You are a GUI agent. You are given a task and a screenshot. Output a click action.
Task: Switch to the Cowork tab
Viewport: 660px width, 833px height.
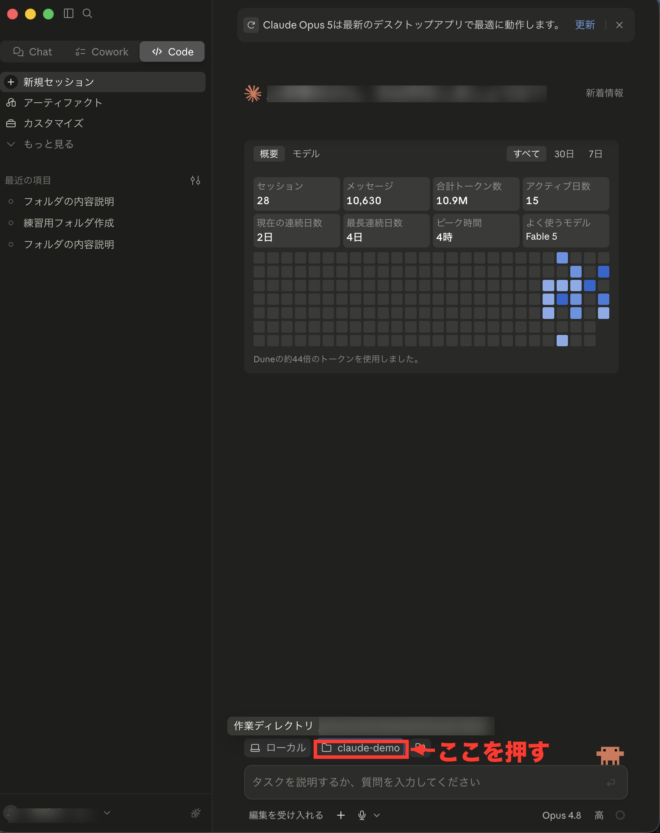pyautogui.click(x=102, y=52)
